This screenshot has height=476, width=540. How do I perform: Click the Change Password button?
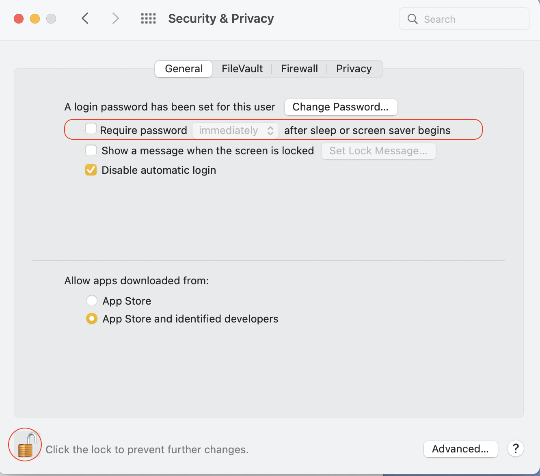[x=341, y=107]
